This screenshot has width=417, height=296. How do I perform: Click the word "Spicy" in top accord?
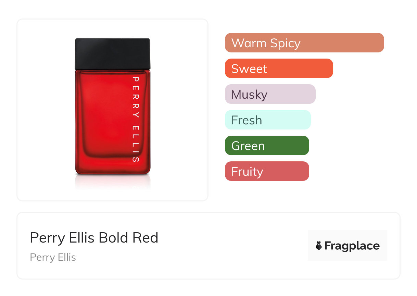285,44
